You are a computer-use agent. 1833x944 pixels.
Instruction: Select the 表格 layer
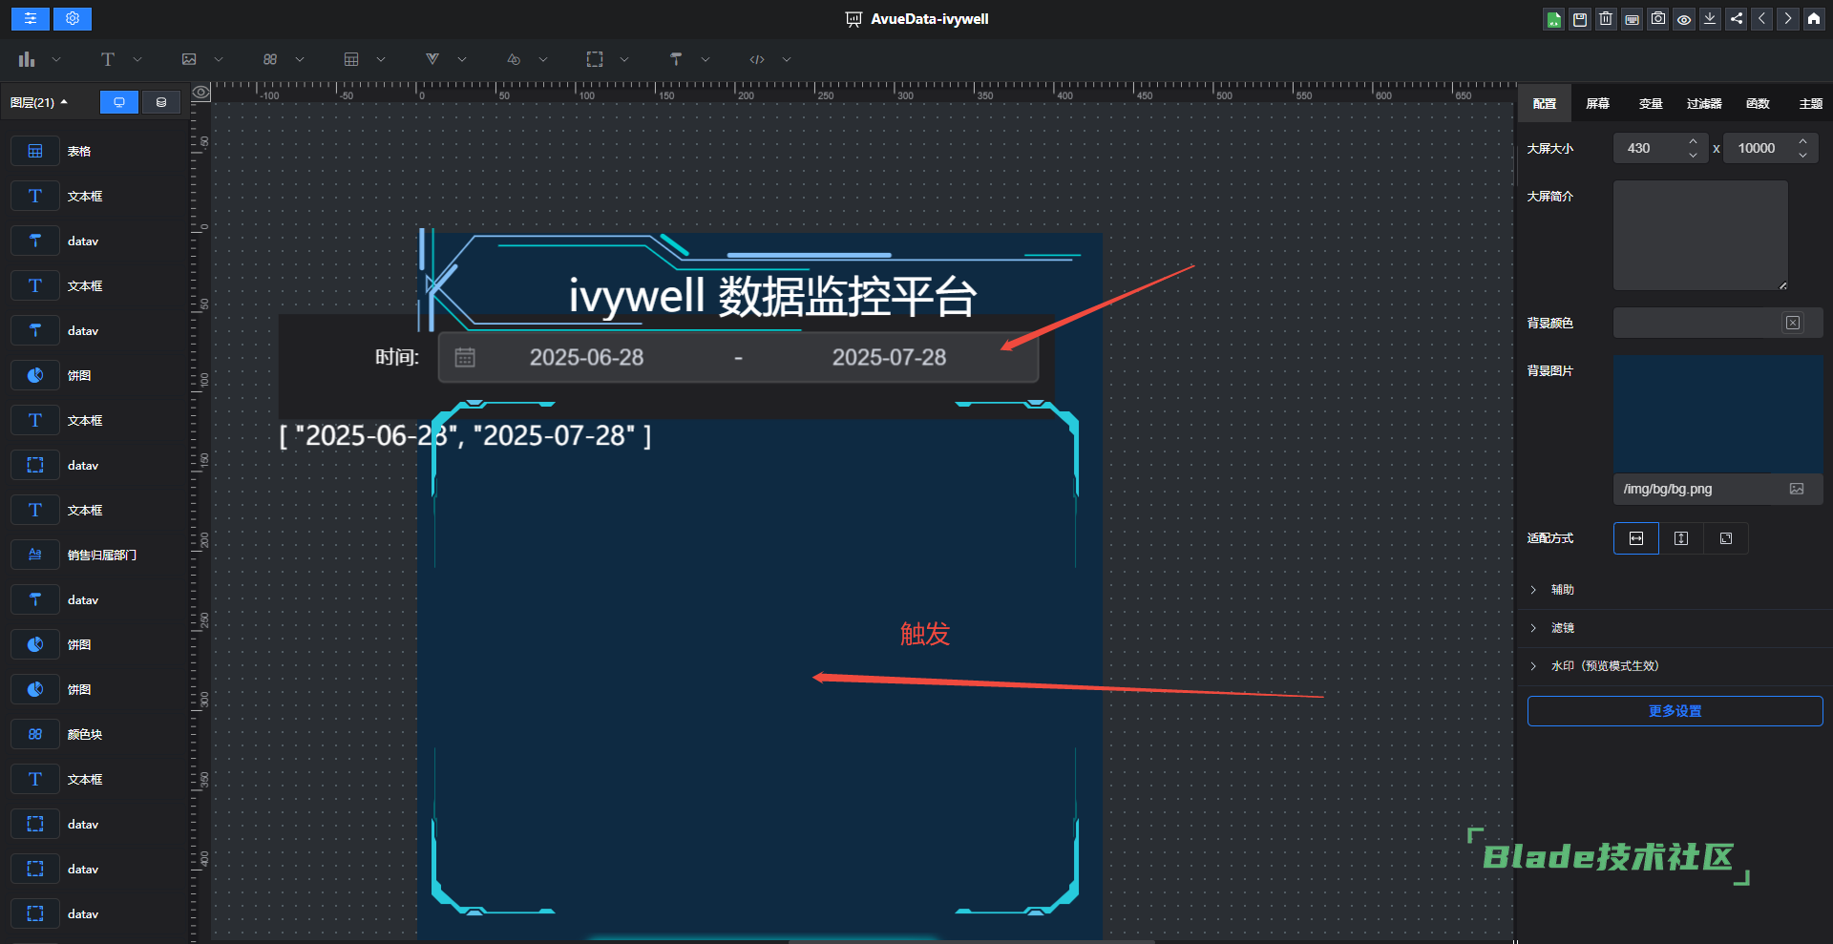pos(95,151)
